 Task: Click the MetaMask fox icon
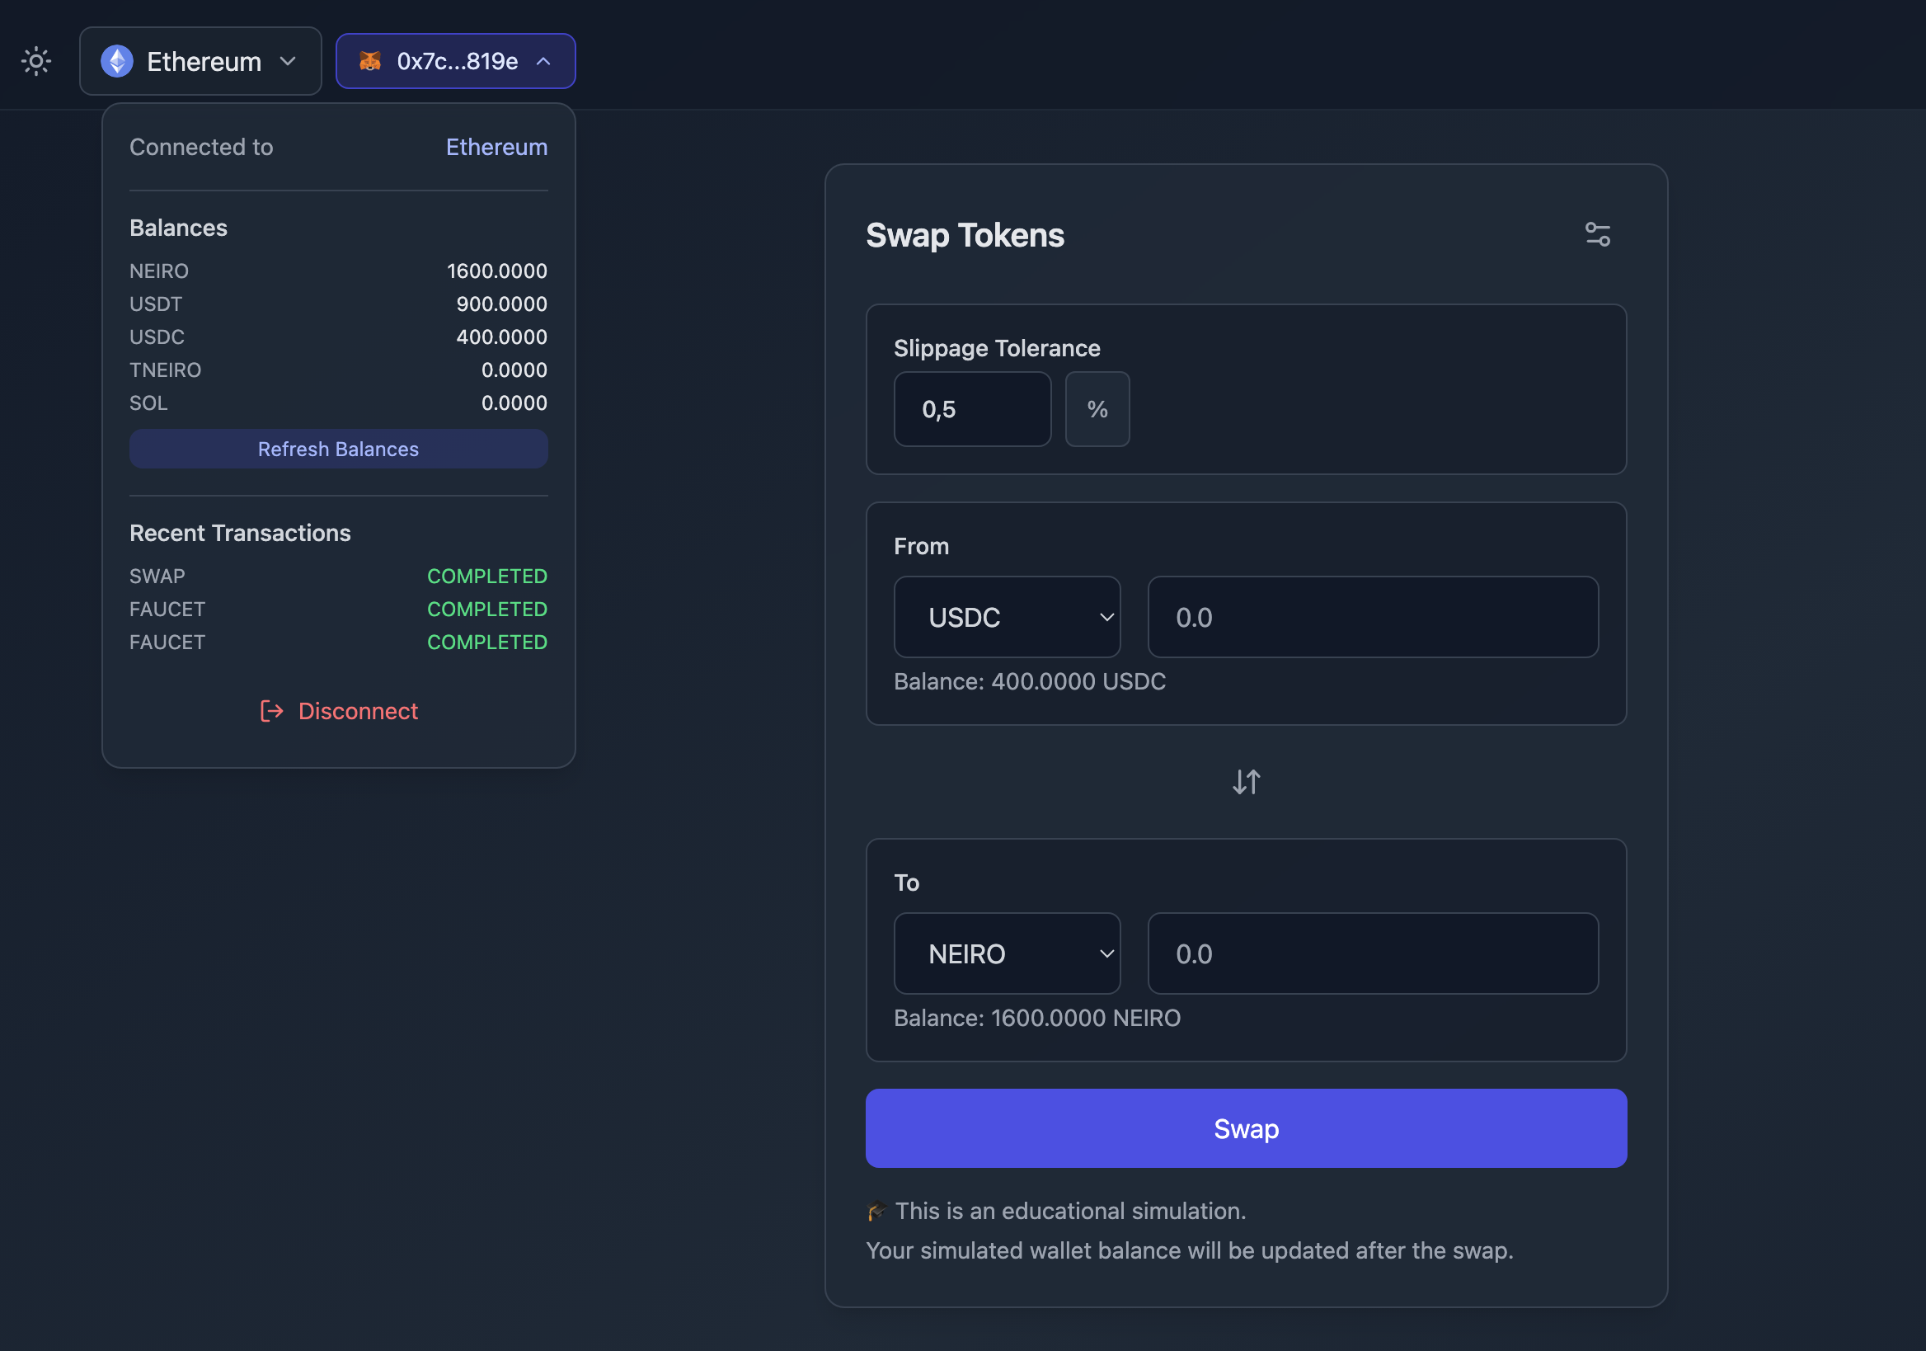point(370,61)
